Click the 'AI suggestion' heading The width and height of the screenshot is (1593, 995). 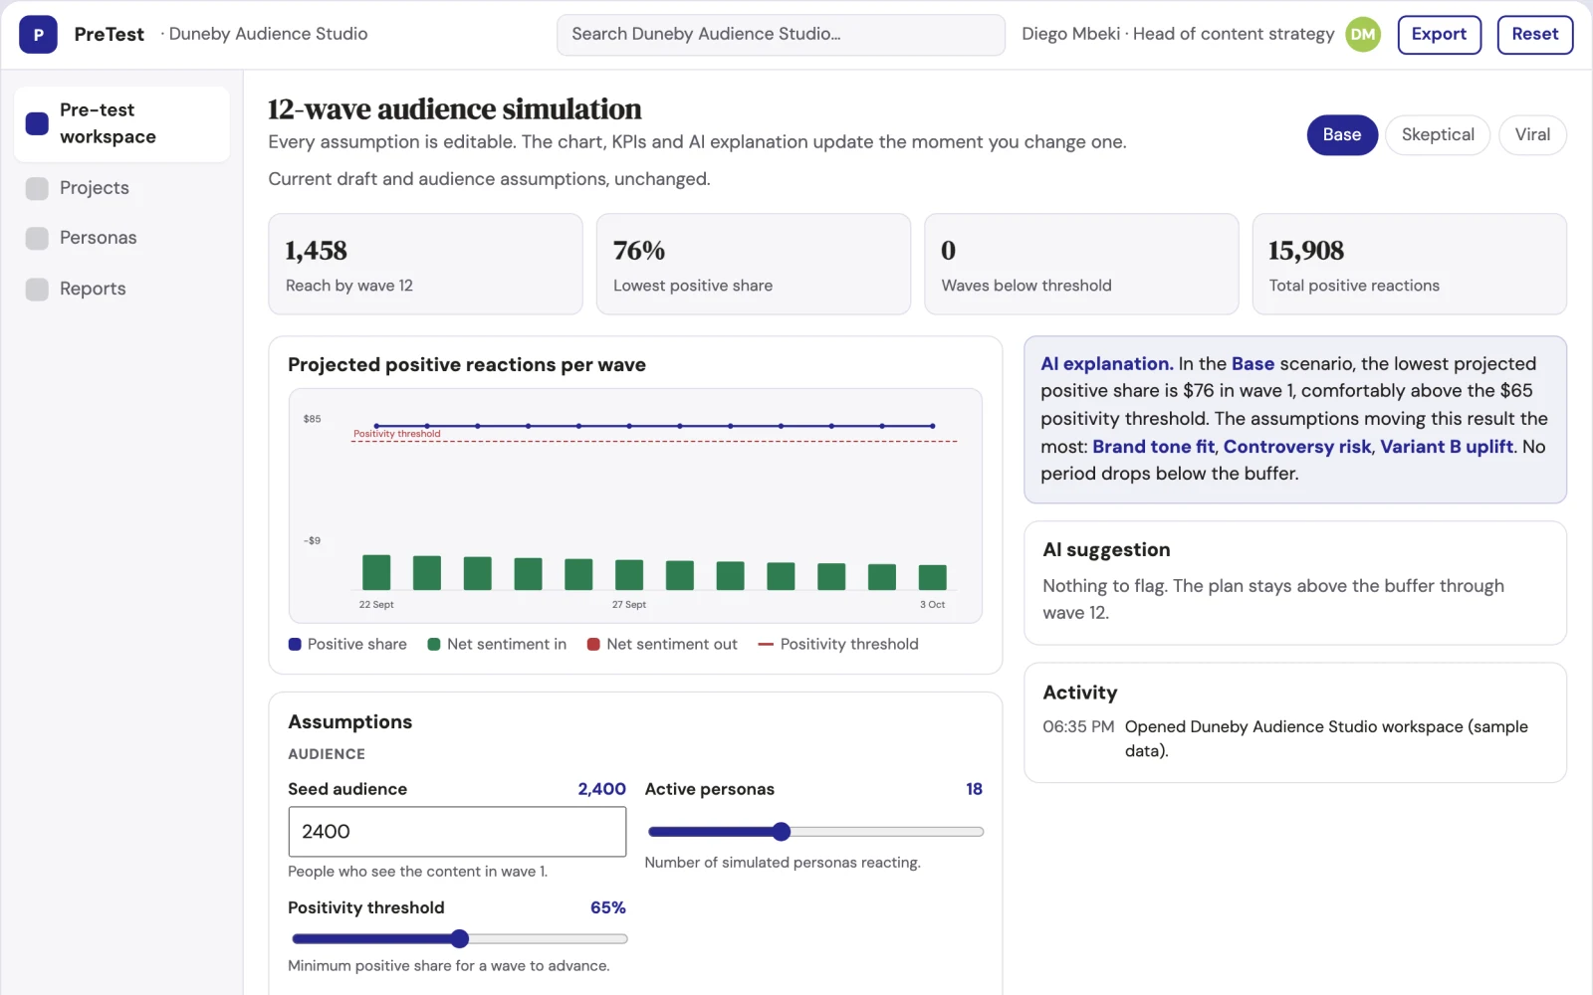tap(1106, 549)
